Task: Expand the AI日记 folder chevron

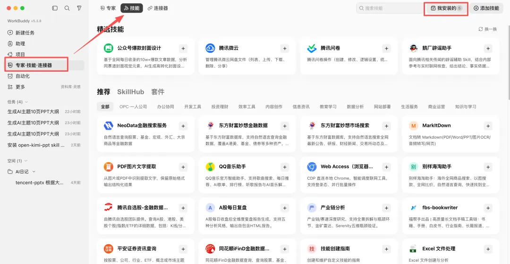Action: 34,172
